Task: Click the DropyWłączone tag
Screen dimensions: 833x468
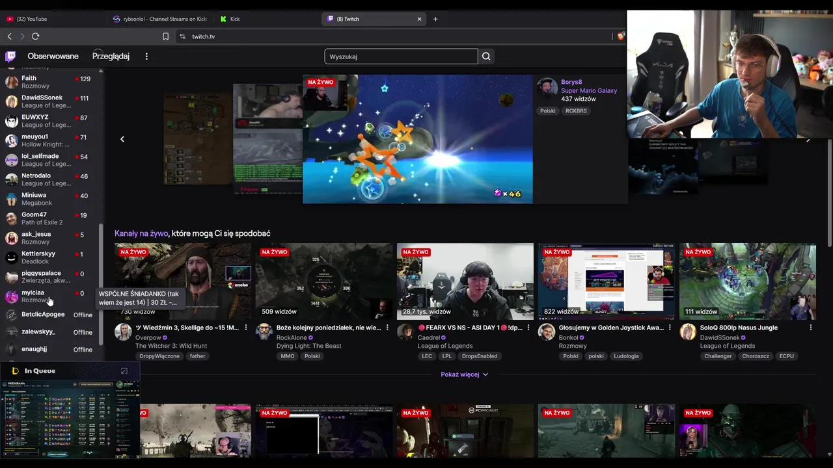Action: coord(159,356)
